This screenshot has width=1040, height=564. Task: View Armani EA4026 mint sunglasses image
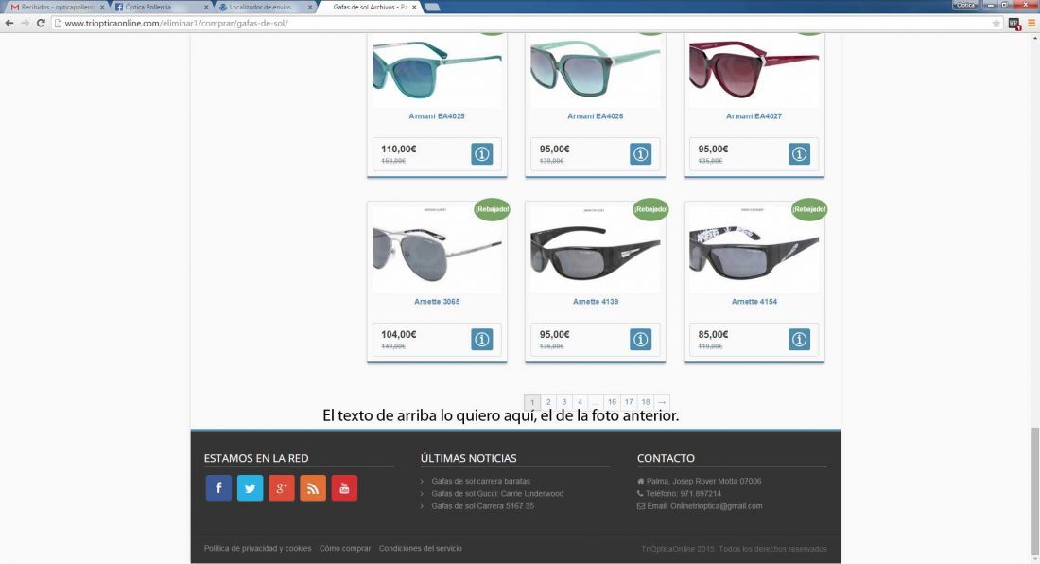coord(595,70)
